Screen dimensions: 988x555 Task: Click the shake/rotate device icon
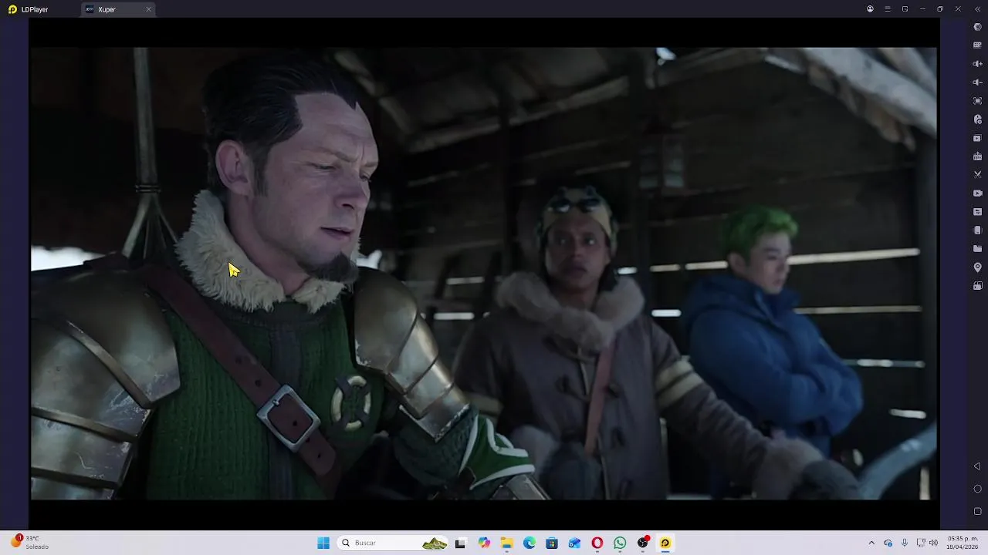tap(977, 230)
